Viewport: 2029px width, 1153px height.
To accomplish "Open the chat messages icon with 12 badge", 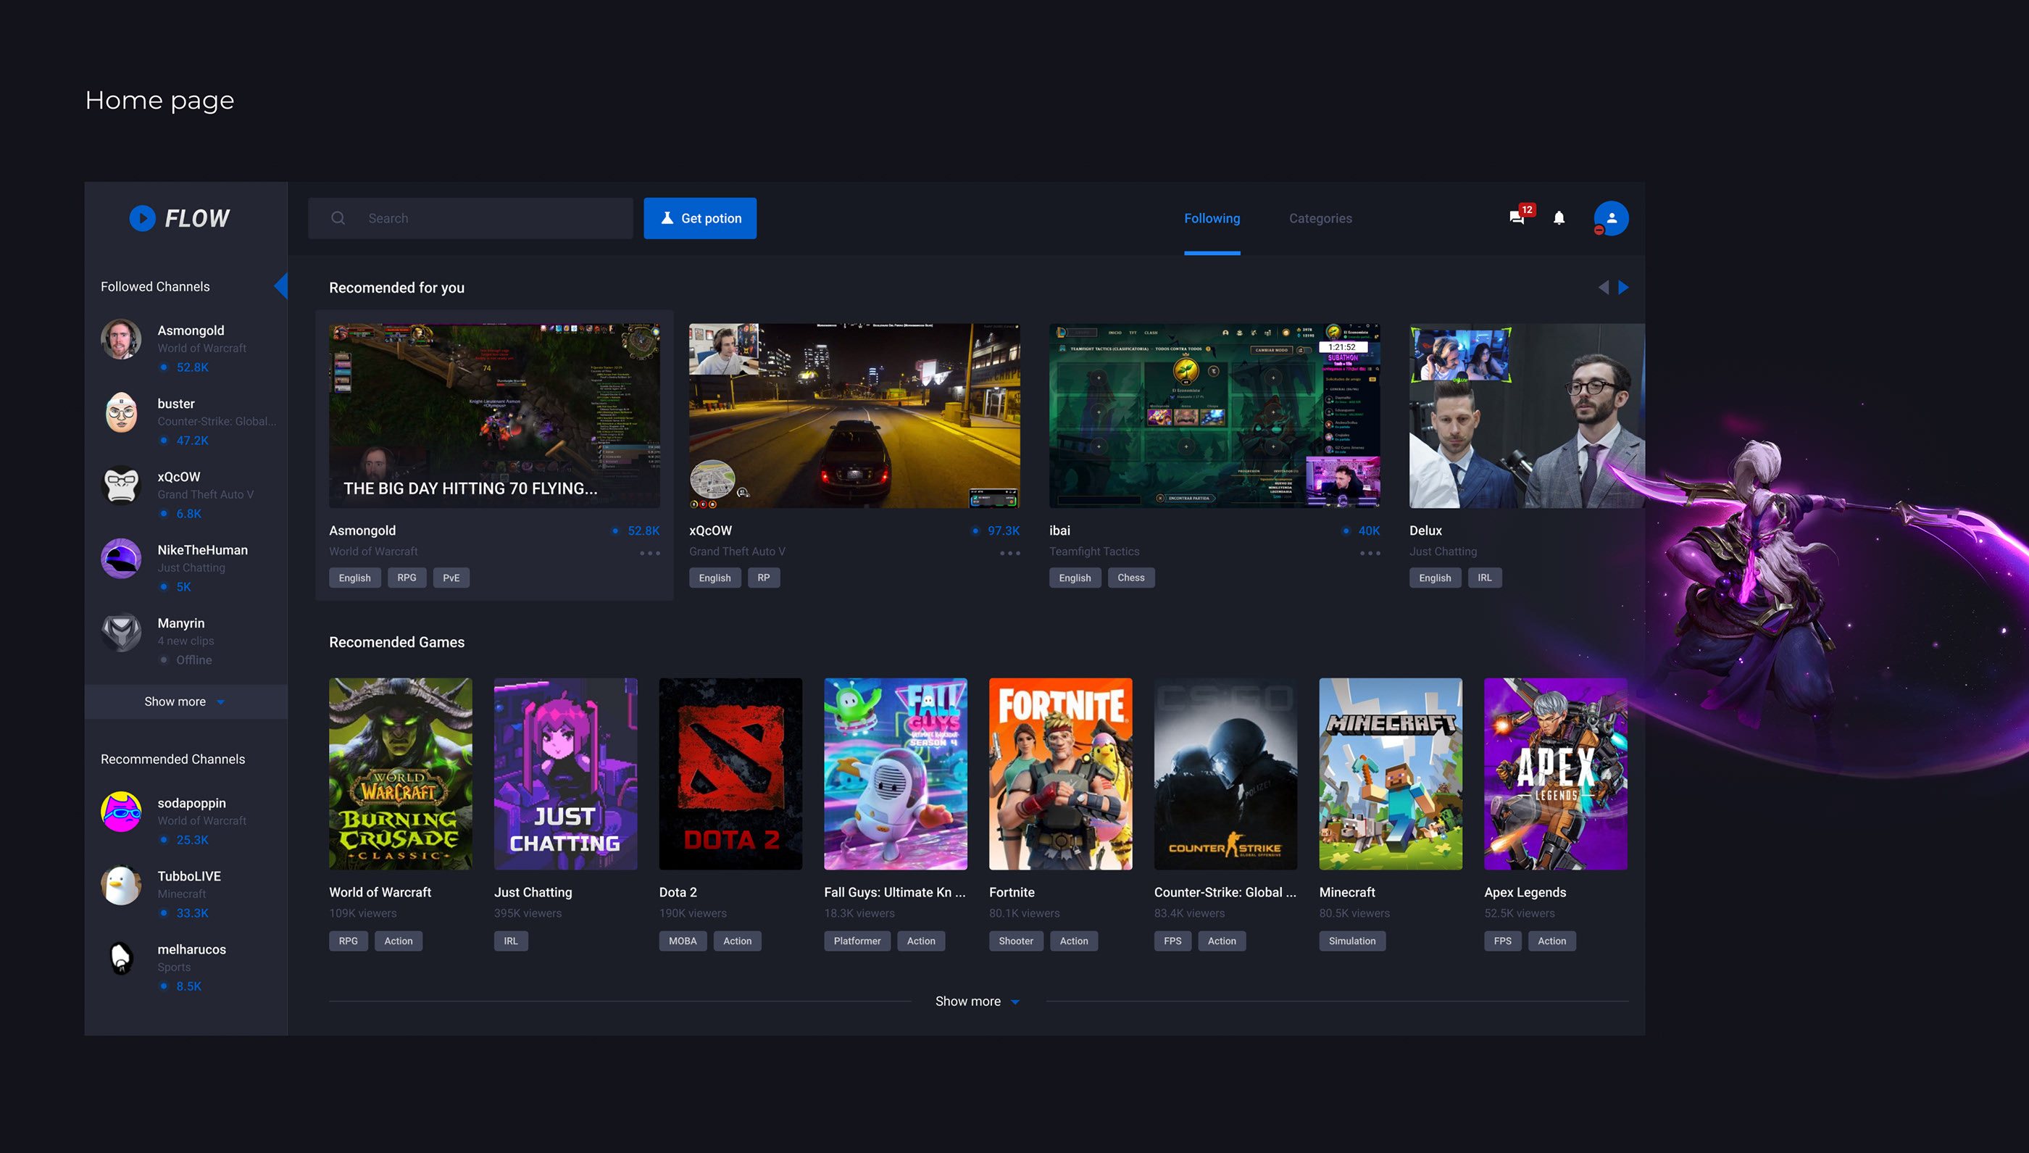I will point(1517,217).
